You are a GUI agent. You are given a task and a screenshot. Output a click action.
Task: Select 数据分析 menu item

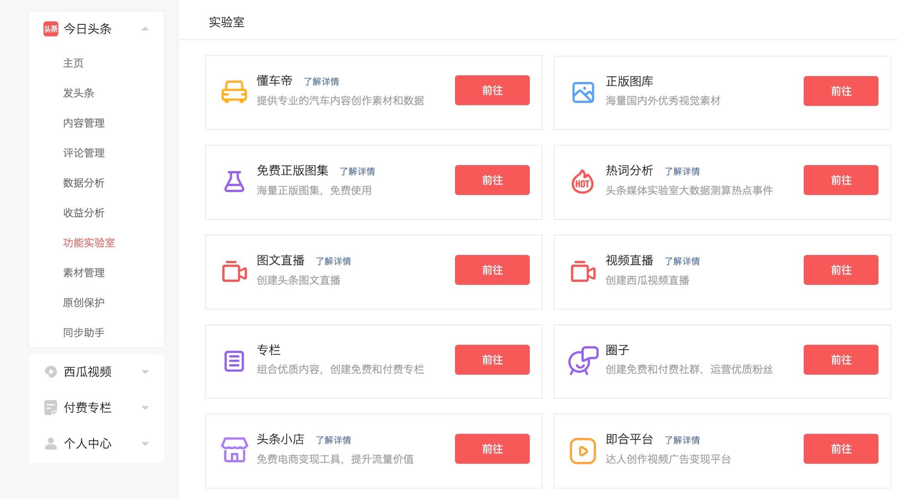pyautogui.click(x=84, y=183)
